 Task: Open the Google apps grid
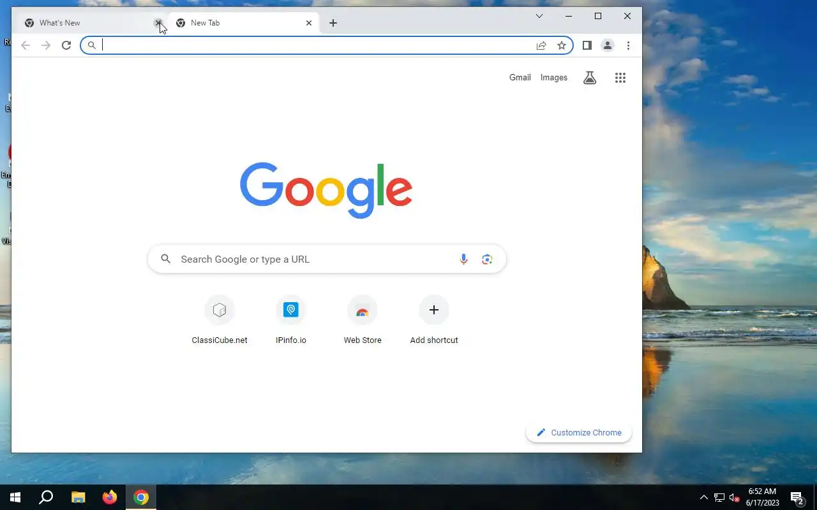[x=620, y=78]
